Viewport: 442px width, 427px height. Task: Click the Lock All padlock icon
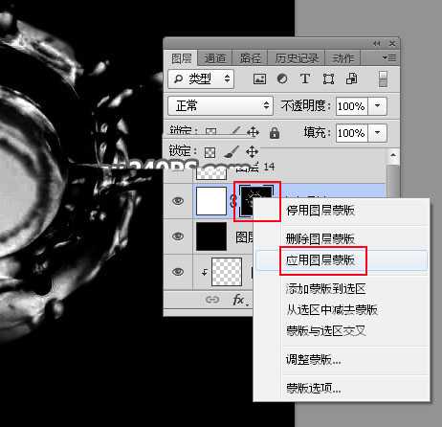click(x=275, y=133)
